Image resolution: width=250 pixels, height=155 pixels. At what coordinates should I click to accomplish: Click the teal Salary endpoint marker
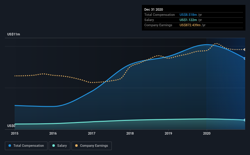(245, 120)
